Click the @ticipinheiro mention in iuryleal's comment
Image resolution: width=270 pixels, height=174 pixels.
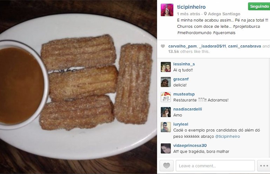(228, 136)
